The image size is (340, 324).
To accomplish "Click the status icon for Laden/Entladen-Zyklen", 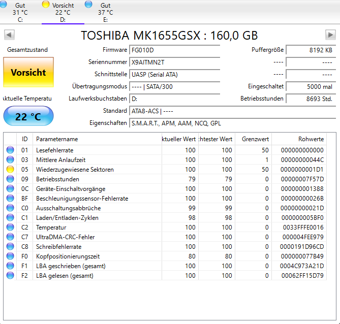I will [x=10, y=217].
